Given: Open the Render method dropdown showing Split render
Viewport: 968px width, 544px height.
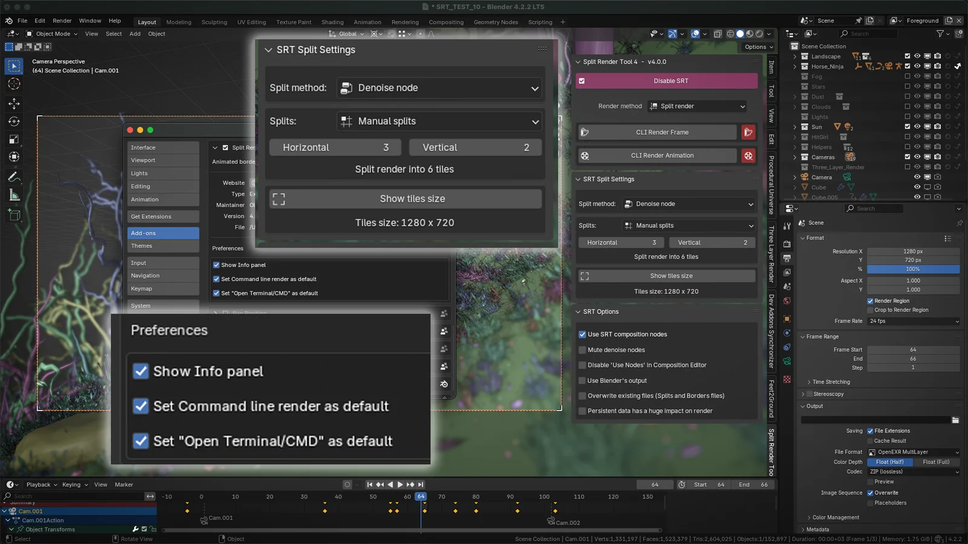Looking at the screenshot, I should click(x=697, y=106).
